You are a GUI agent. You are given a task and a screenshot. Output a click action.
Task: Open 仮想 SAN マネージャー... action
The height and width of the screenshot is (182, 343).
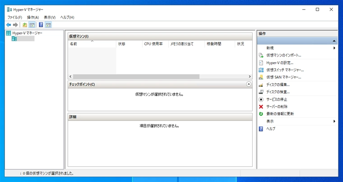(284, 77)
